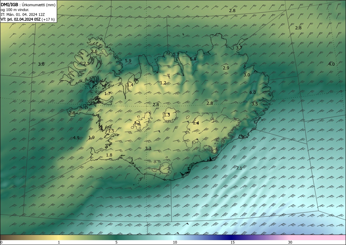Click the 1.5 value near Faxaflói
Screen dimensions: 346x245
click(111, 131)
